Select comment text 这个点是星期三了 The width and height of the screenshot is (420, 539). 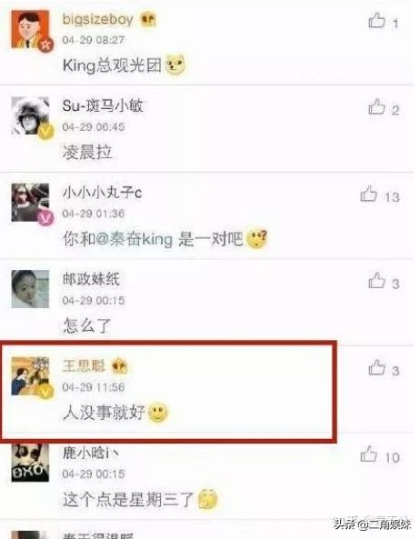click(128, 499)
